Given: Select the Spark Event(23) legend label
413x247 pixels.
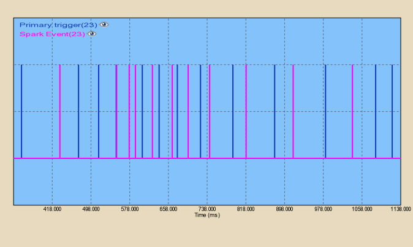Looking at the screenshot, I should pyautogui.click(x=52, y=34).
